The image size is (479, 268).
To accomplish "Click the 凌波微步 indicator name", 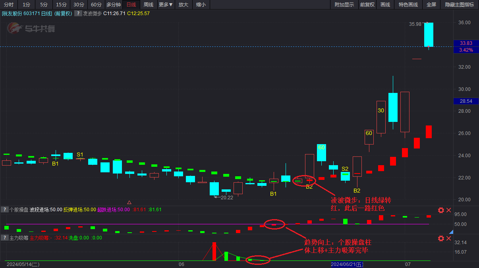I will pyautogui.click(x=93, y=13).
